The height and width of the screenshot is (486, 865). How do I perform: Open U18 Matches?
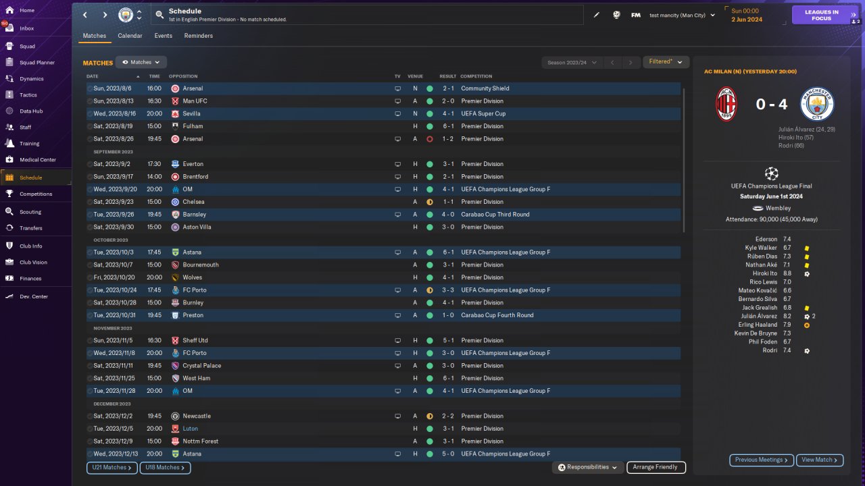[x=166, y=467]
